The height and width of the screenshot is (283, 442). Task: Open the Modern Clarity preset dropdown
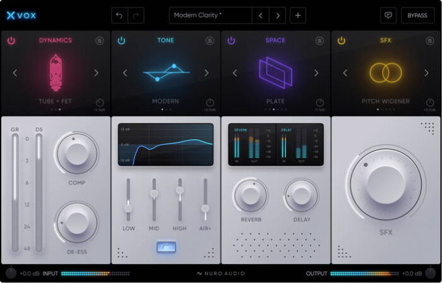pyautogui.click(x=210, y=15)
